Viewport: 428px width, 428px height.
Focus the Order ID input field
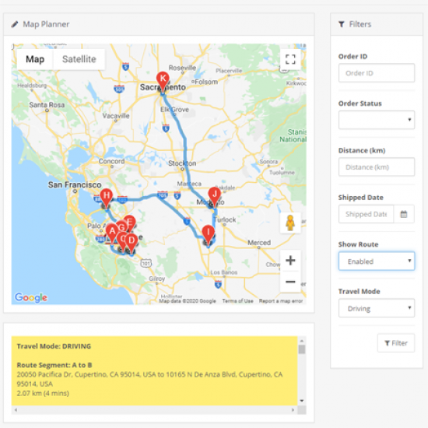point(377,73)
